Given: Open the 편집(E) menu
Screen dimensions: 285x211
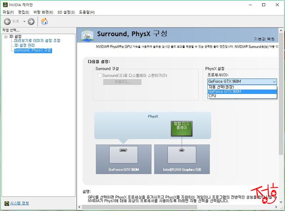Looking at the screenshot, I should click(24, 12).
